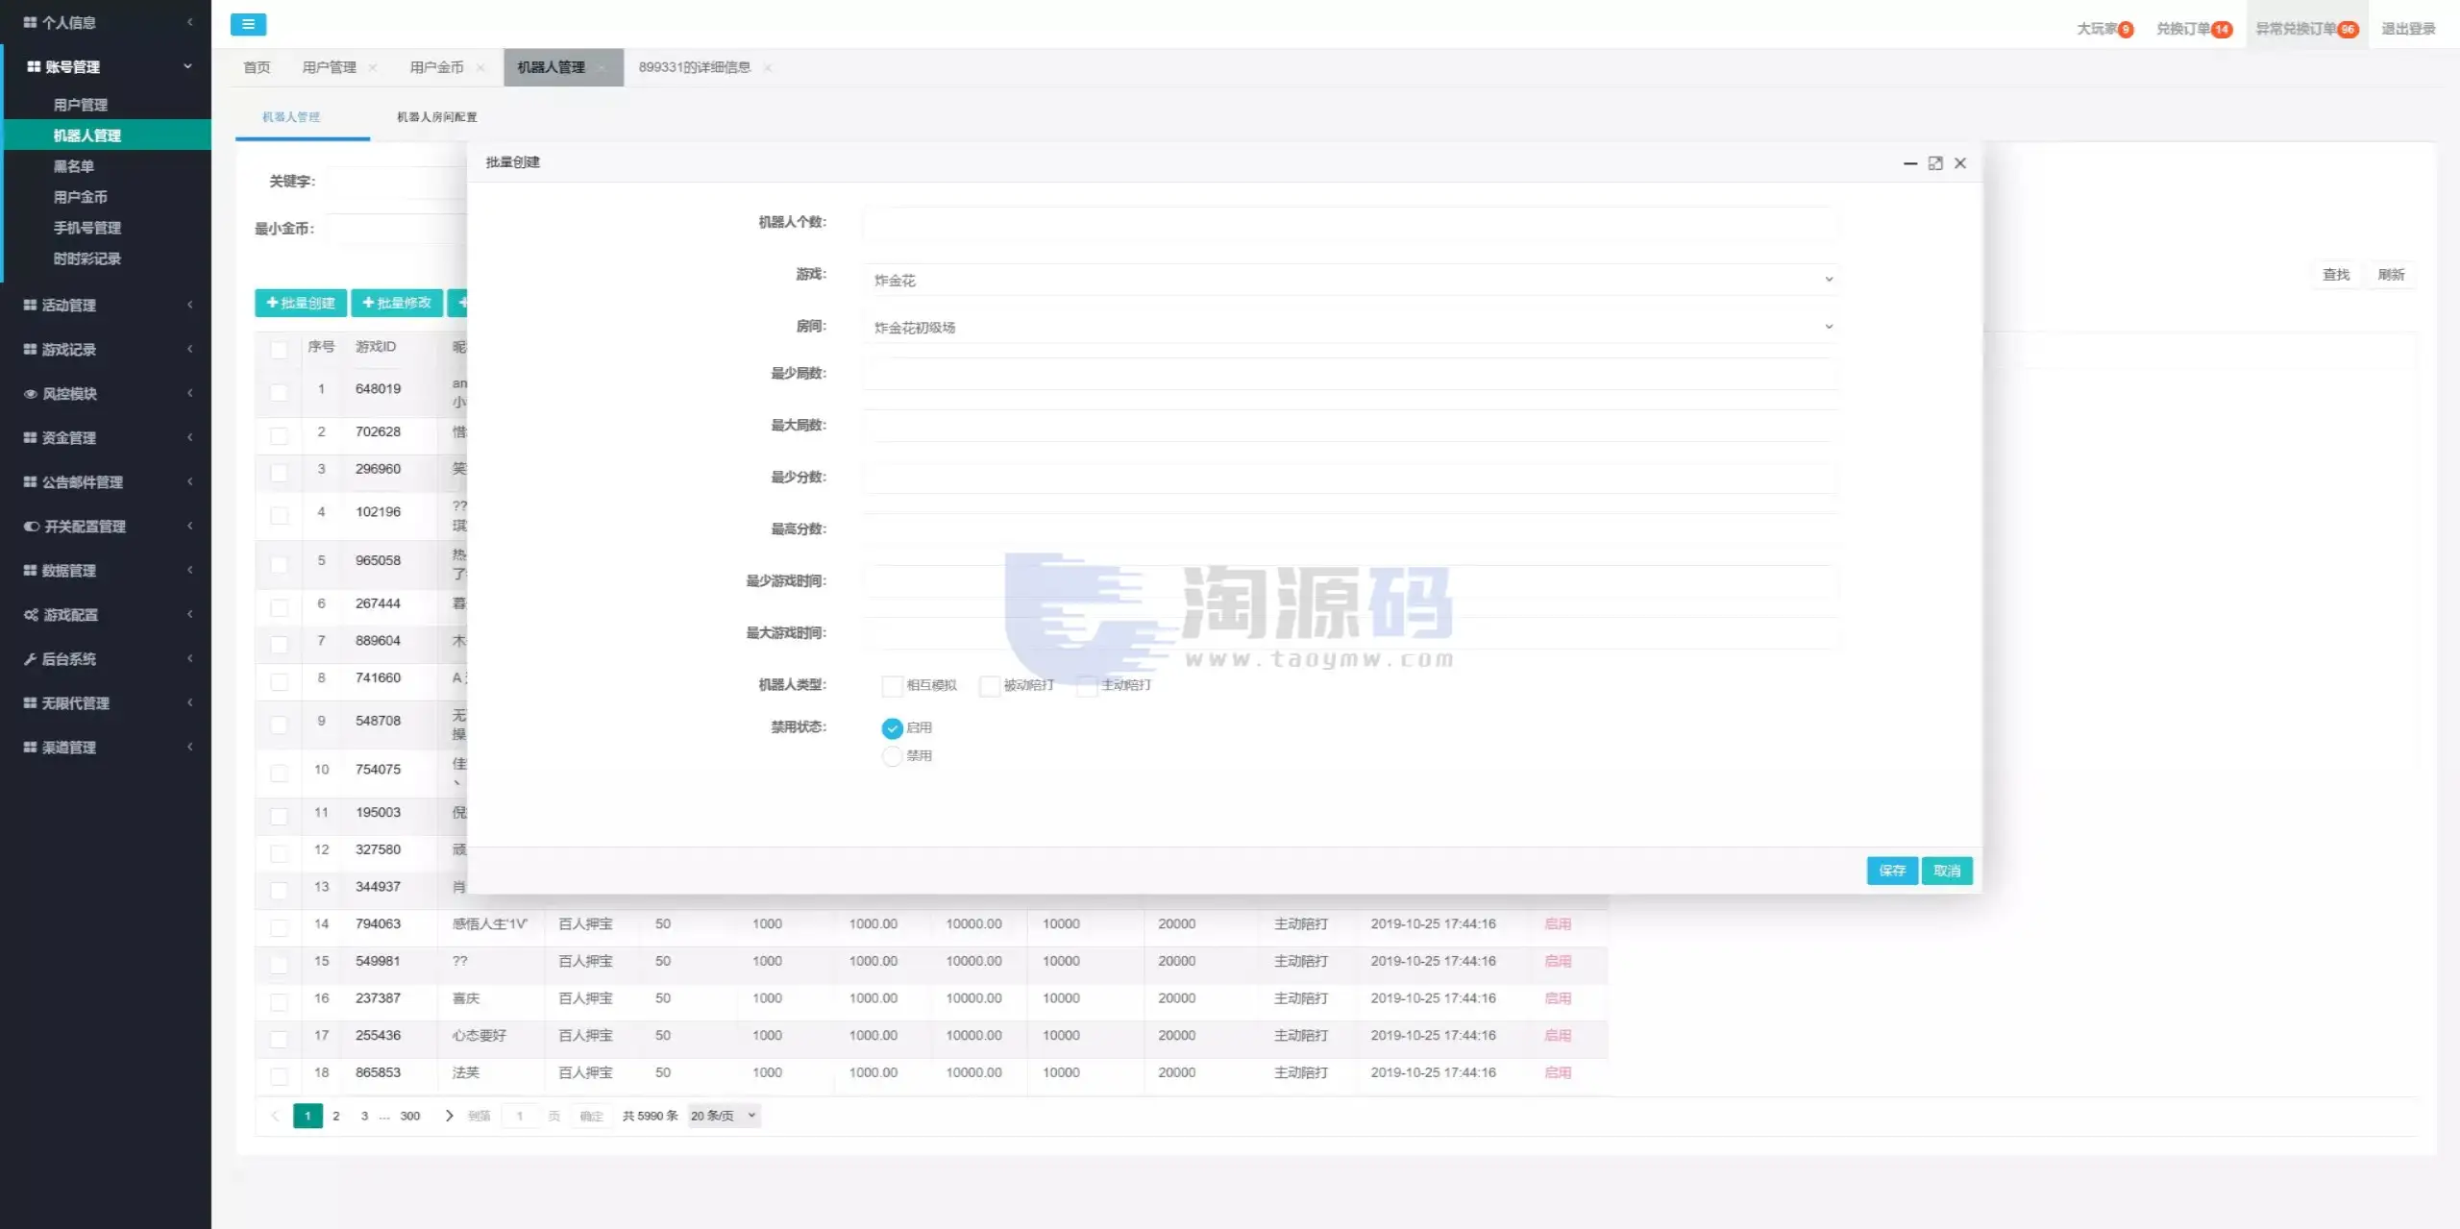Focus the 最高分数 input field
The width and height of the screenshot is (2460, 1229).
click(x=1350, y=529)
